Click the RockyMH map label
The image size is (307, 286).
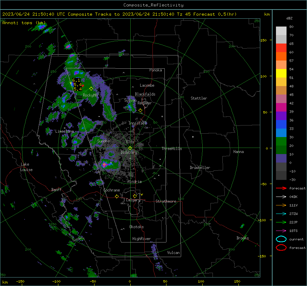click(x=90, y=95)
